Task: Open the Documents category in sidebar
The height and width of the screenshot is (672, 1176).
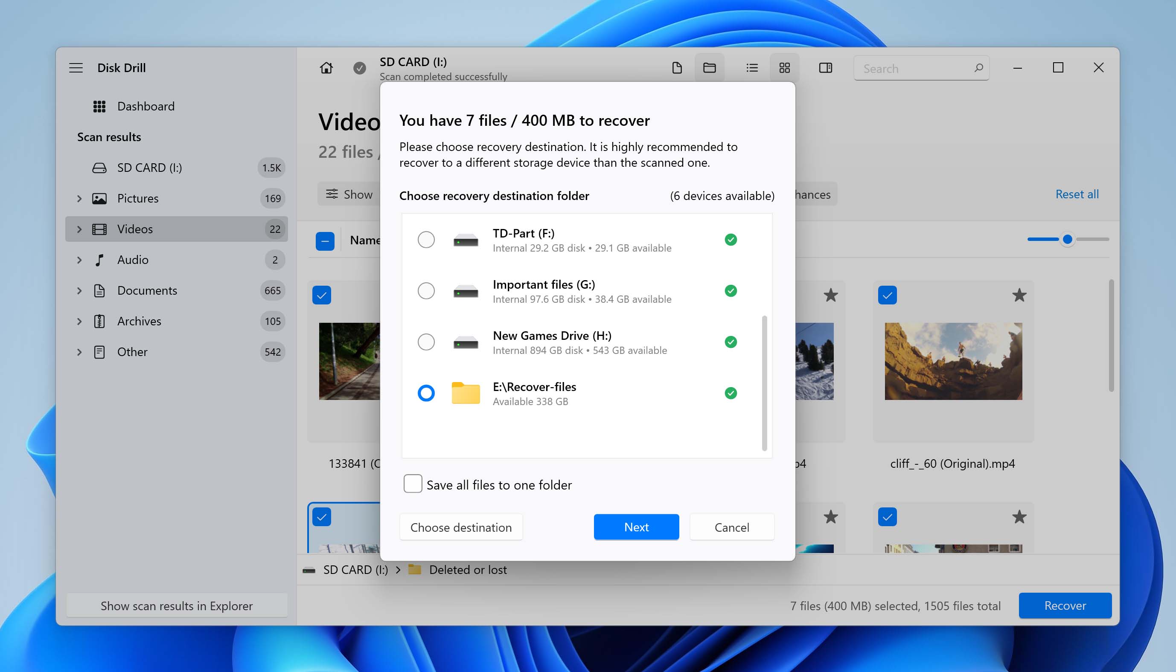Action: point(147,290)
